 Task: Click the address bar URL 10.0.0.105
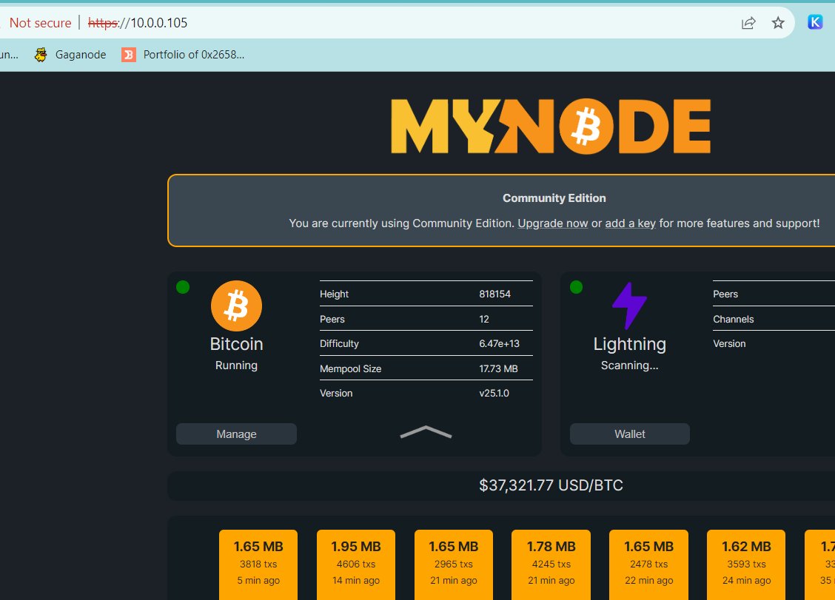[138, 23]
